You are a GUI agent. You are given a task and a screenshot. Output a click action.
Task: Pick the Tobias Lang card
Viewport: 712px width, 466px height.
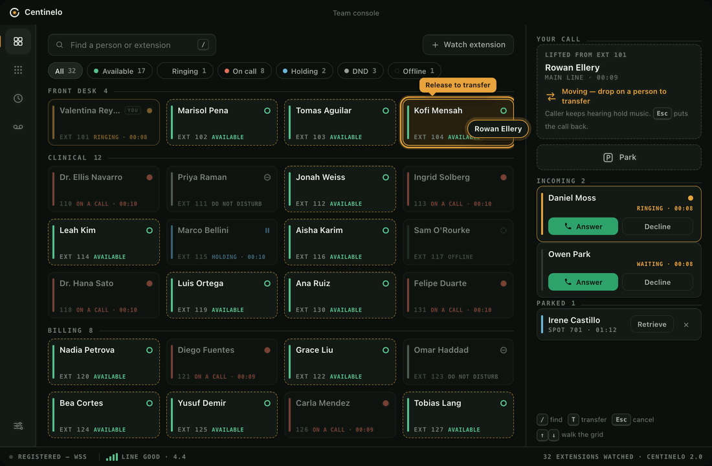(458, 415)
